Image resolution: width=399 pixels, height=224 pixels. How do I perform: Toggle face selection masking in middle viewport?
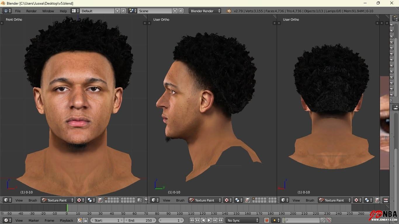point(248,200)
